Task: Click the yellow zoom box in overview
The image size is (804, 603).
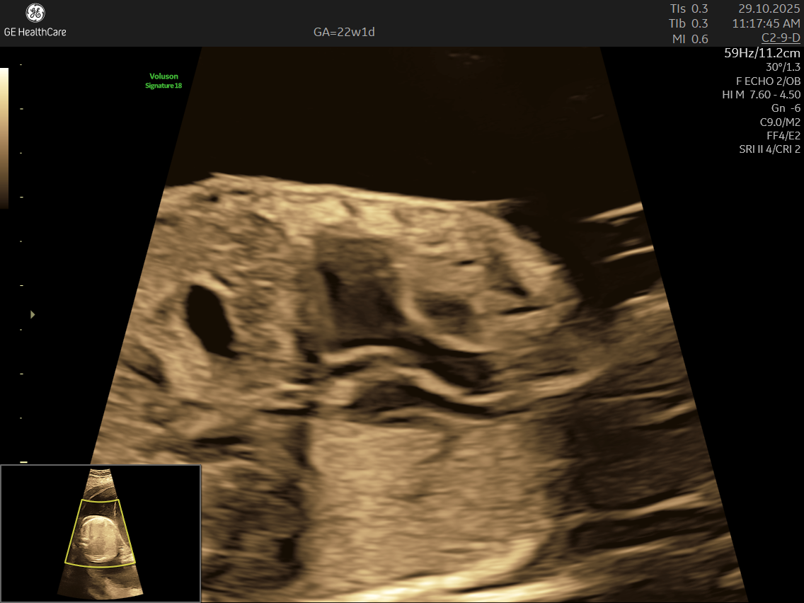Action: pyautogui.click(x=100, y=532)
